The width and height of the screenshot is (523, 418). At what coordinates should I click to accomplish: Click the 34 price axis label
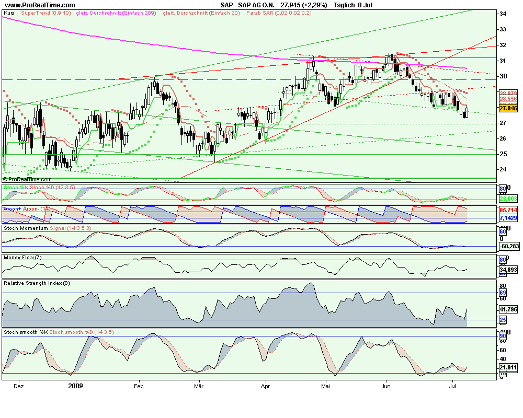tap(503, 14)
